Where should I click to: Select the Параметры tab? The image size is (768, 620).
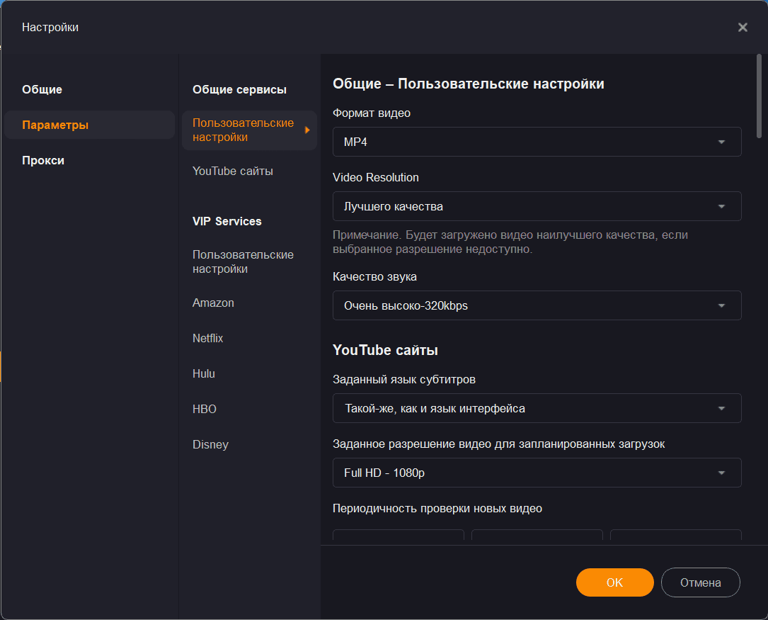pyautogui.click(x=55, y=125)
